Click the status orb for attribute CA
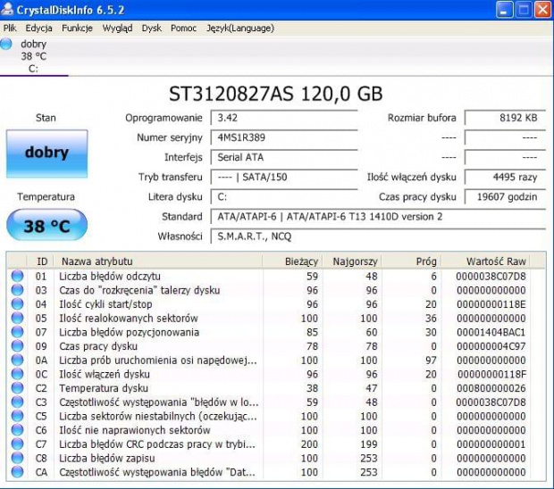The height and width of the screenshot is (489, 554). 17,472
